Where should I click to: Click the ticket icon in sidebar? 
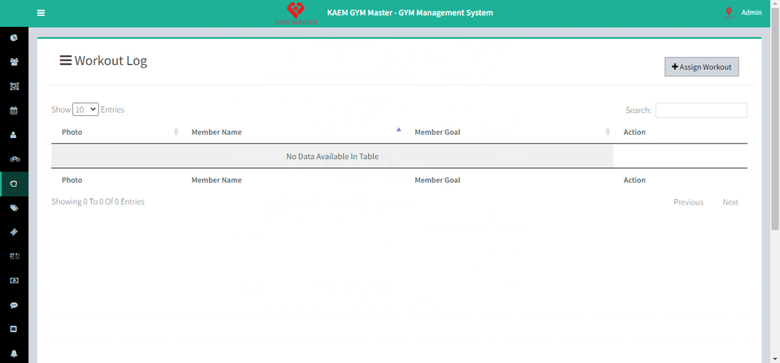click(x=14, y=232)
